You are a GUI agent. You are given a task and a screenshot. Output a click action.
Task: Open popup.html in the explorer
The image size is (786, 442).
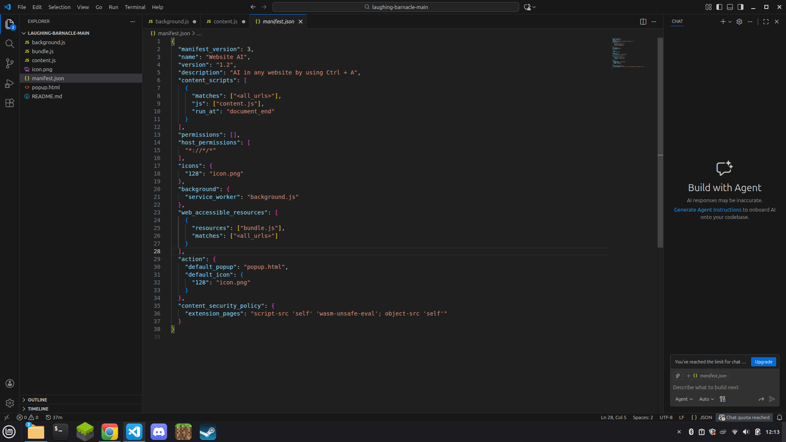click(46, 87)
